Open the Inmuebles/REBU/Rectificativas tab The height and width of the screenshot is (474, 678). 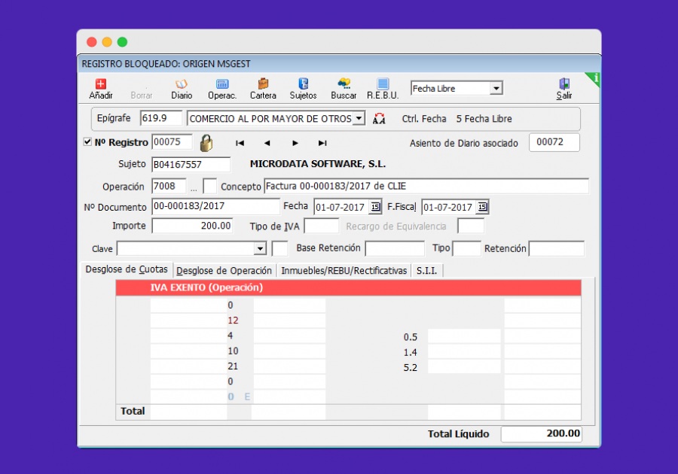pyautogui.click(x=344, y=271)
